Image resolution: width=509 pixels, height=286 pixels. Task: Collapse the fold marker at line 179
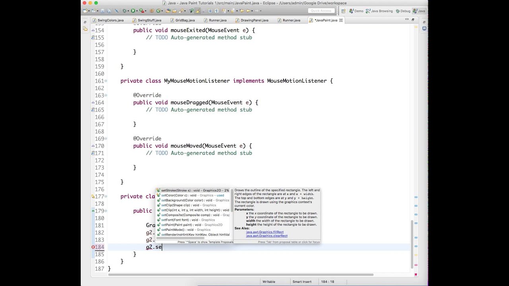pos(106,211)
